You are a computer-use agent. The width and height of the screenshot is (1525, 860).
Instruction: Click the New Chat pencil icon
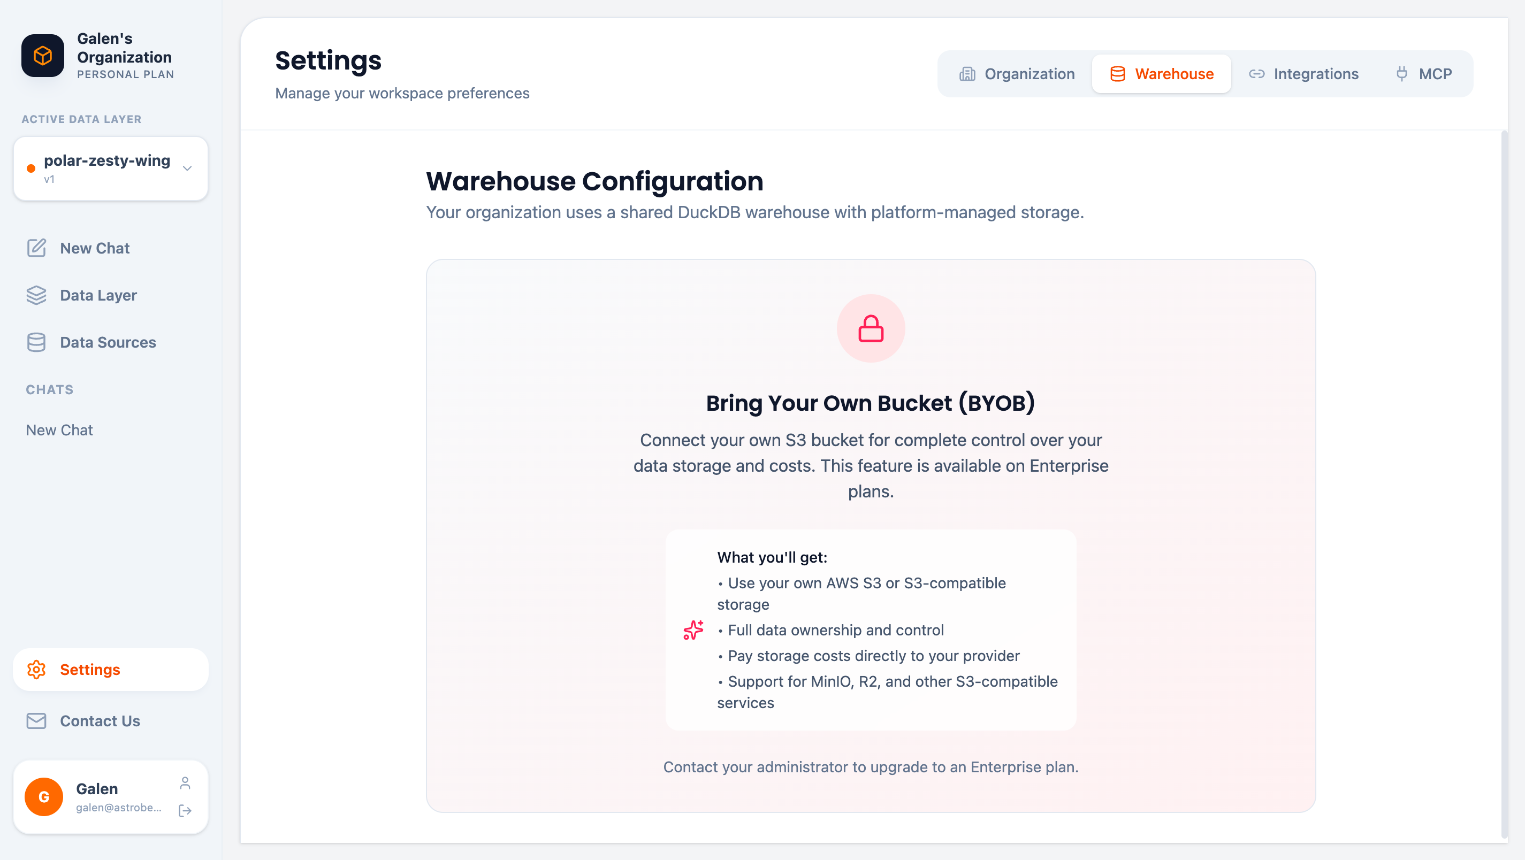click(x=36, y=248)
